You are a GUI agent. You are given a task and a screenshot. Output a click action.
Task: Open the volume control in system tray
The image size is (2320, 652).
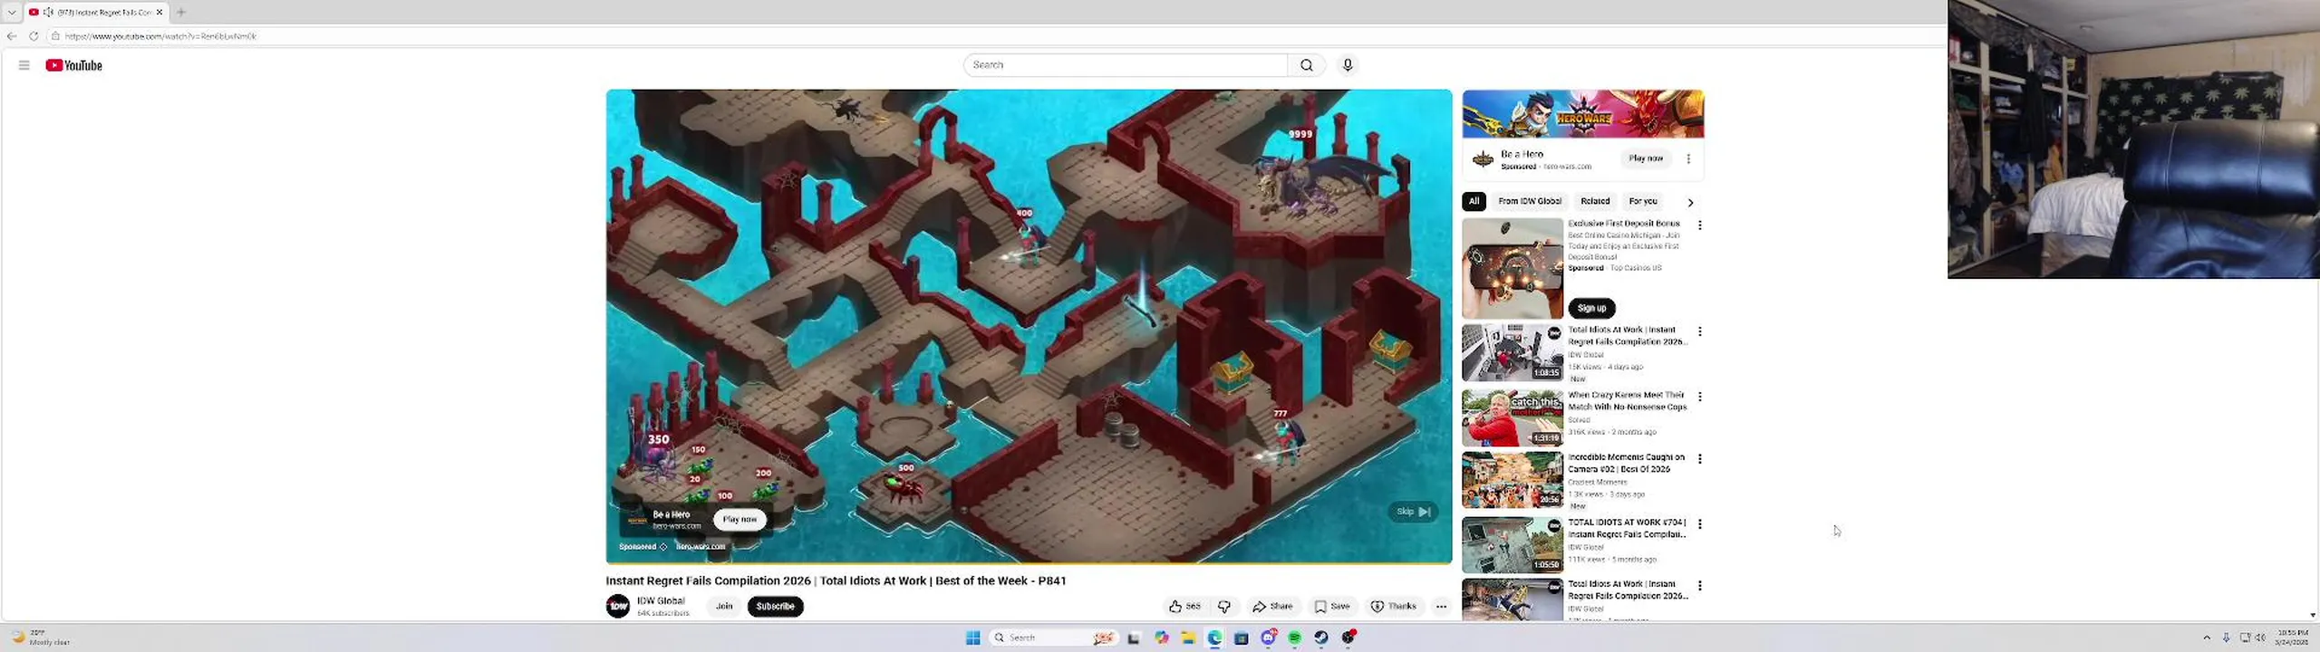pos(2260,638)
